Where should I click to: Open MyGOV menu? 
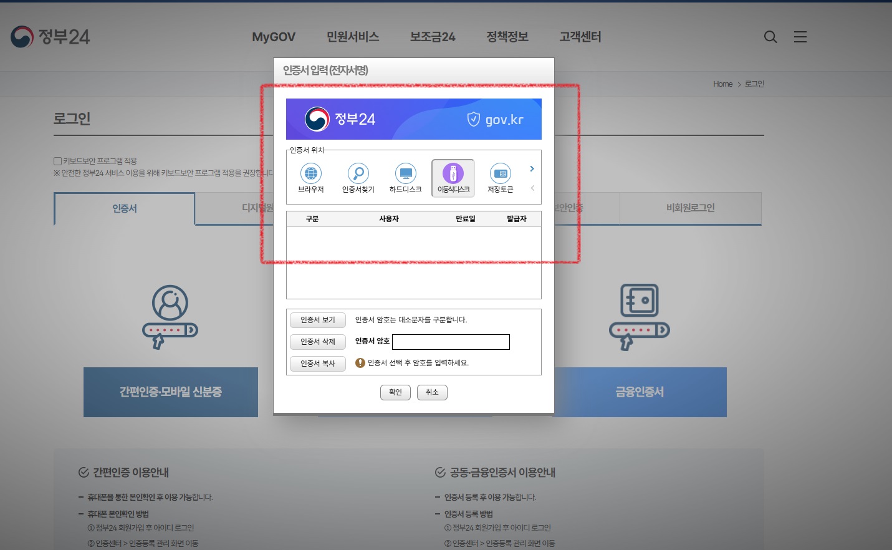(274, 37)
